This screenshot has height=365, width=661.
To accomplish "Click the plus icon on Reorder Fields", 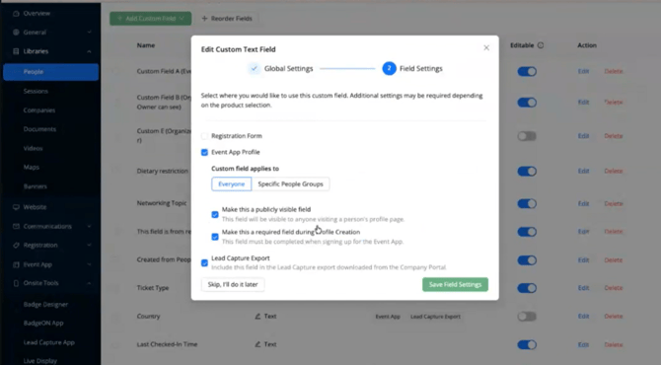I will 204,19.
